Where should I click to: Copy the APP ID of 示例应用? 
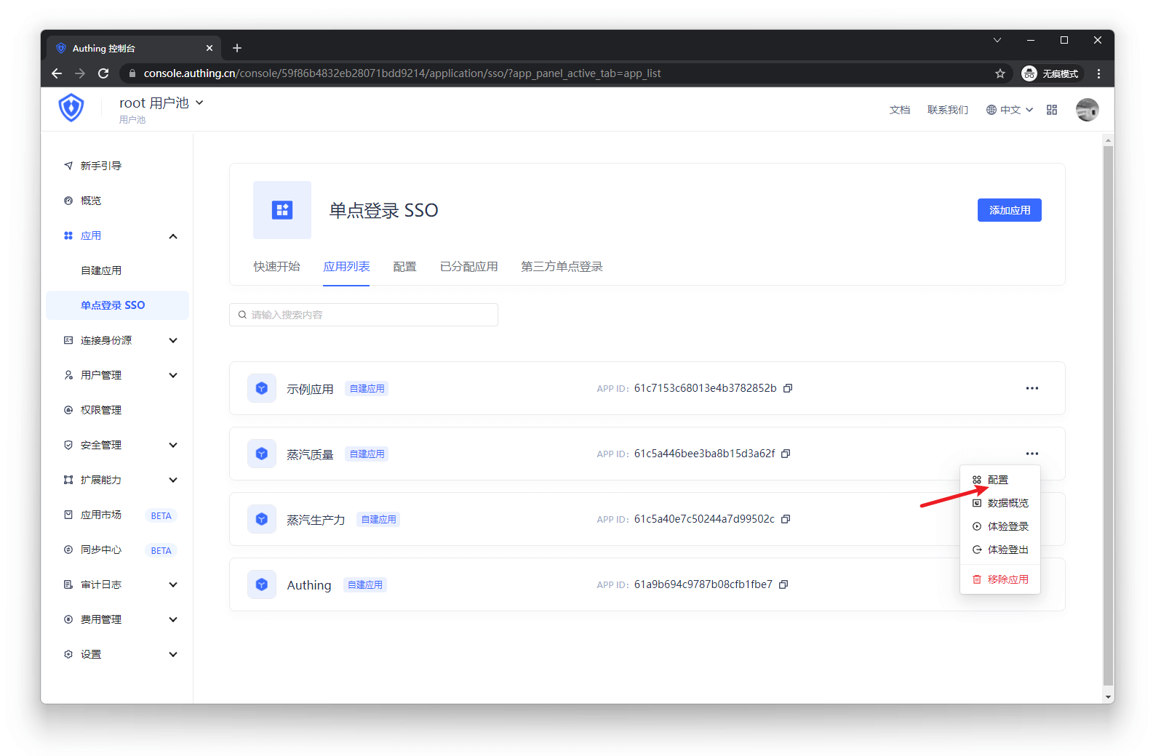pos(787,388)
